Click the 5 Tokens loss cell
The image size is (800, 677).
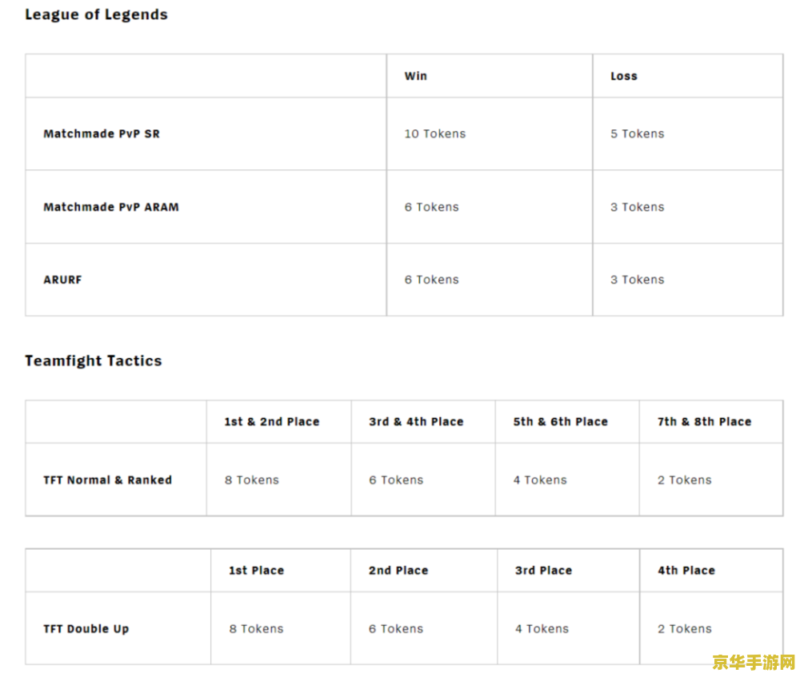[638, 133]
